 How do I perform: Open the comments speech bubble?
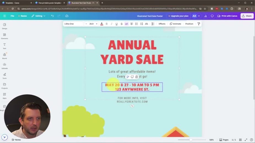point(212,16)
